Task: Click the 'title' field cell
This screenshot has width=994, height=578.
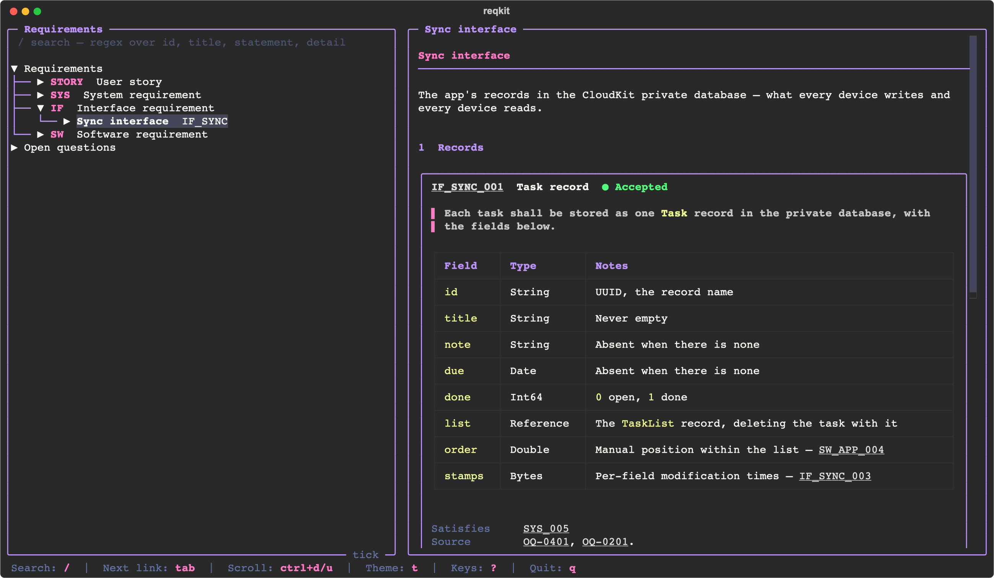Action: (x=467, y=318)
